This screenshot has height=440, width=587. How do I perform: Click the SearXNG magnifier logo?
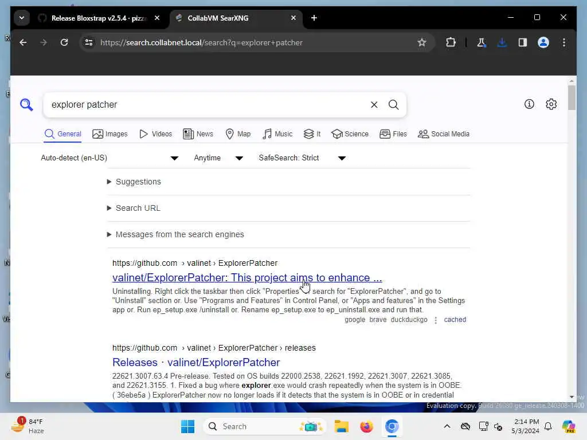(x=26, y=105)
